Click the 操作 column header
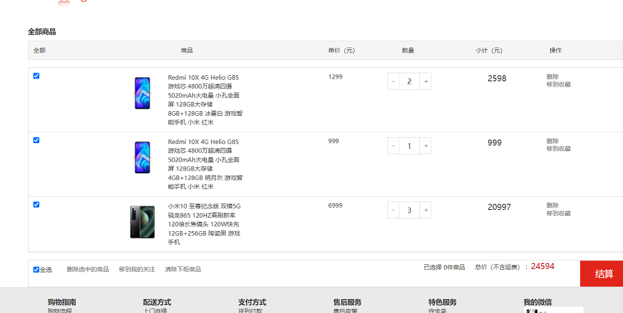Screen dimensions: 623x313 [x=556, y=51]
